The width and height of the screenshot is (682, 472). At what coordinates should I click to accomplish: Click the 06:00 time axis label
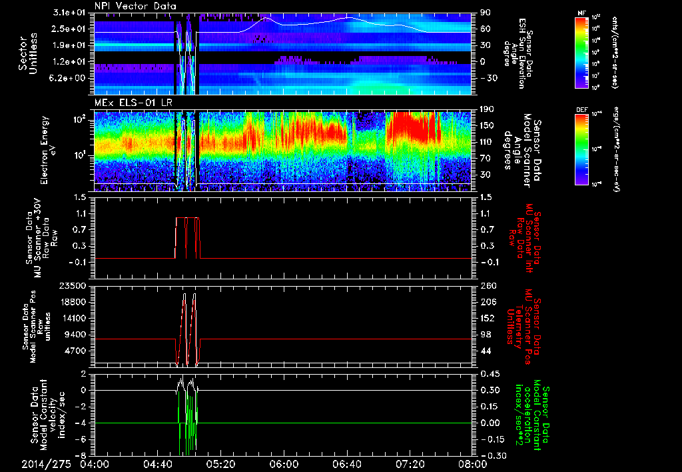pos(283,463)
